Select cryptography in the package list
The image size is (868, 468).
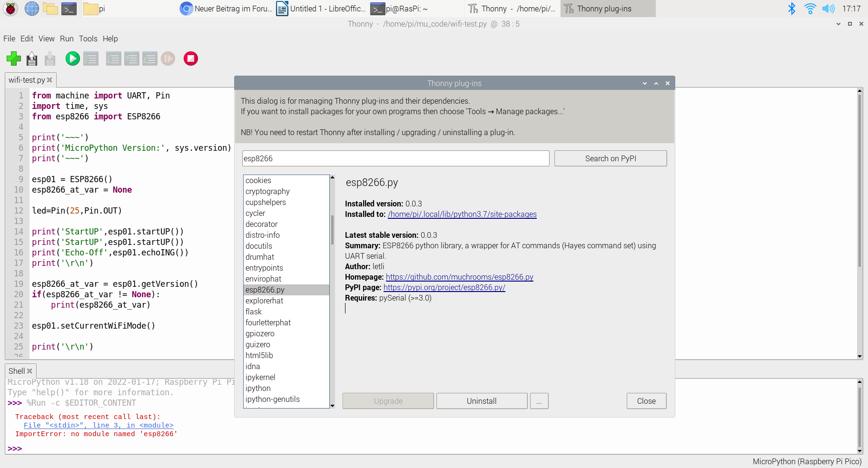coord(286,191)
